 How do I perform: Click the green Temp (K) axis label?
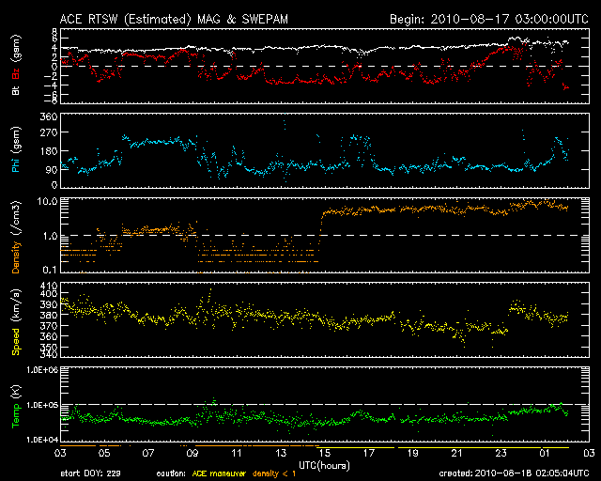[16, 406]
